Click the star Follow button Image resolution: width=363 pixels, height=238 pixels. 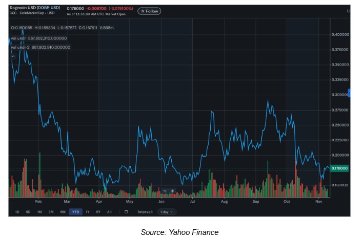click(149, 11)
